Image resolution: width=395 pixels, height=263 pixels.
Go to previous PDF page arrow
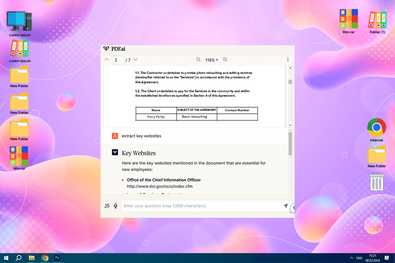click(107, 60)
